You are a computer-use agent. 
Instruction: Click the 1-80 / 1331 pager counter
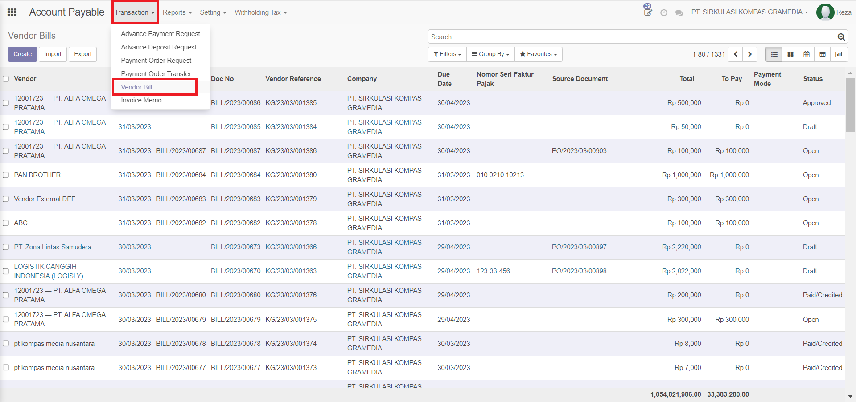708,54
